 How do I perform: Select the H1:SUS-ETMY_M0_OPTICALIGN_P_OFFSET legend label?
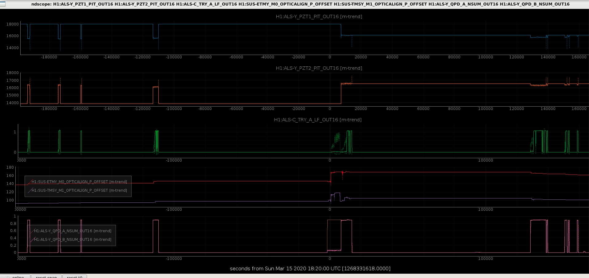pos(79,182)
